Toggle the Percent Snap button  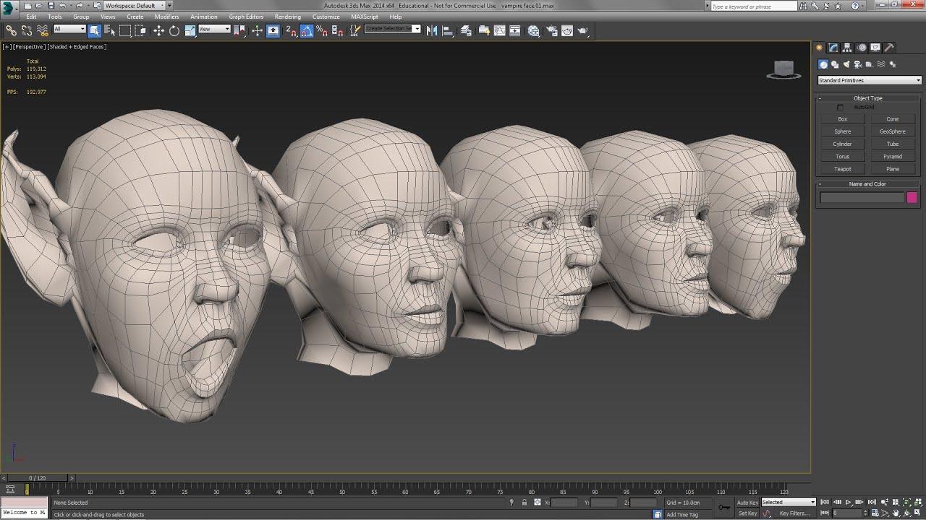(x=321, y=30)
